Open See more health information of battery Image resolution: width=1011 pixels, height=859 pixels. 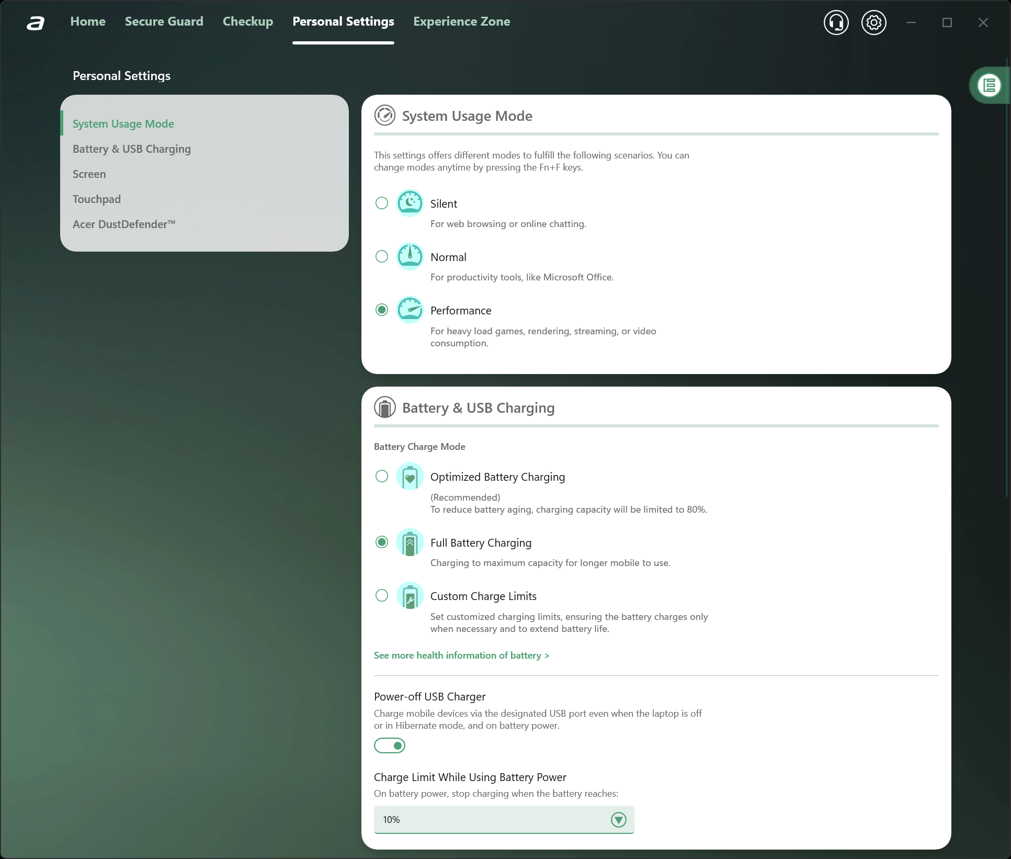click(x=461, y=655)
